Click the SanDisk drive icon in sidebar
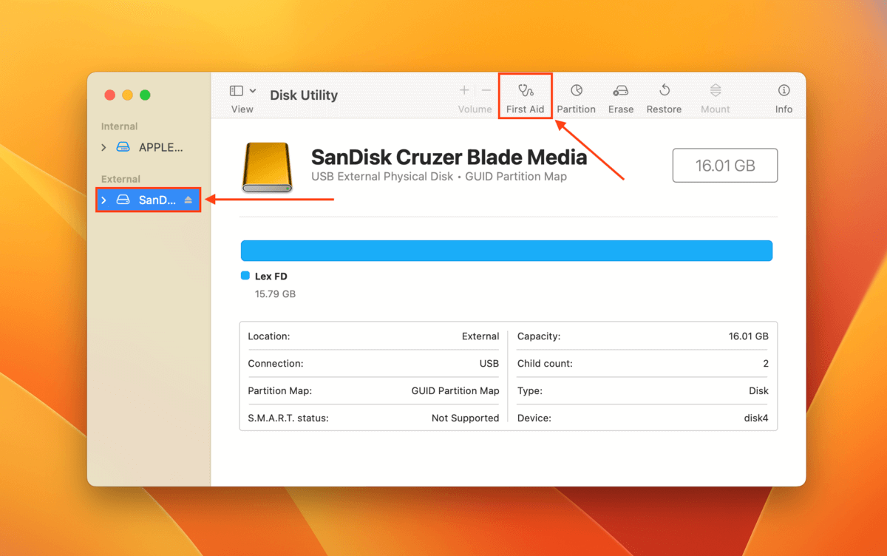The width and height of the screenshot is (887, 556). tap(123, 200)
